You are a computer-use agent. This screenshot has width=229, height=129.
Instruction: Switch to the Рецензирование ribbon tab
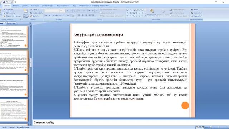pos(63,6)
